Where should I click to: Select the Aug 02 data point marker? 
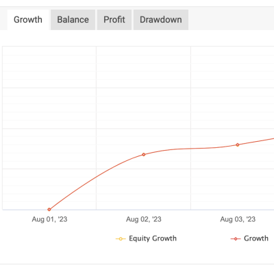pos(144,155)
